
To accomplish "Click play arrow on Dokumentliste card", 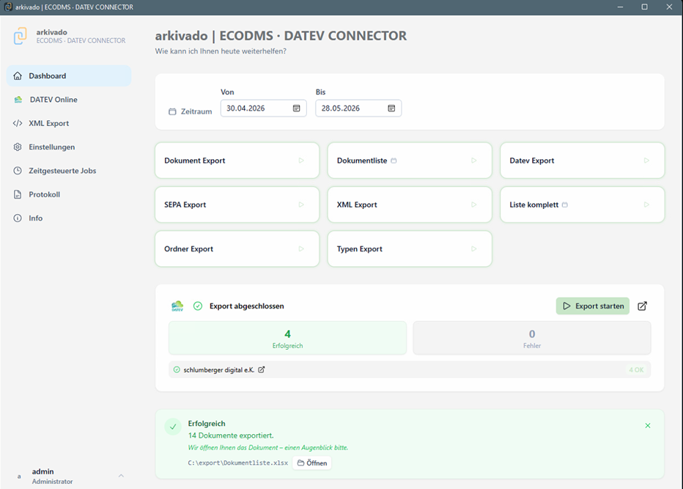I will click(474, 161).
